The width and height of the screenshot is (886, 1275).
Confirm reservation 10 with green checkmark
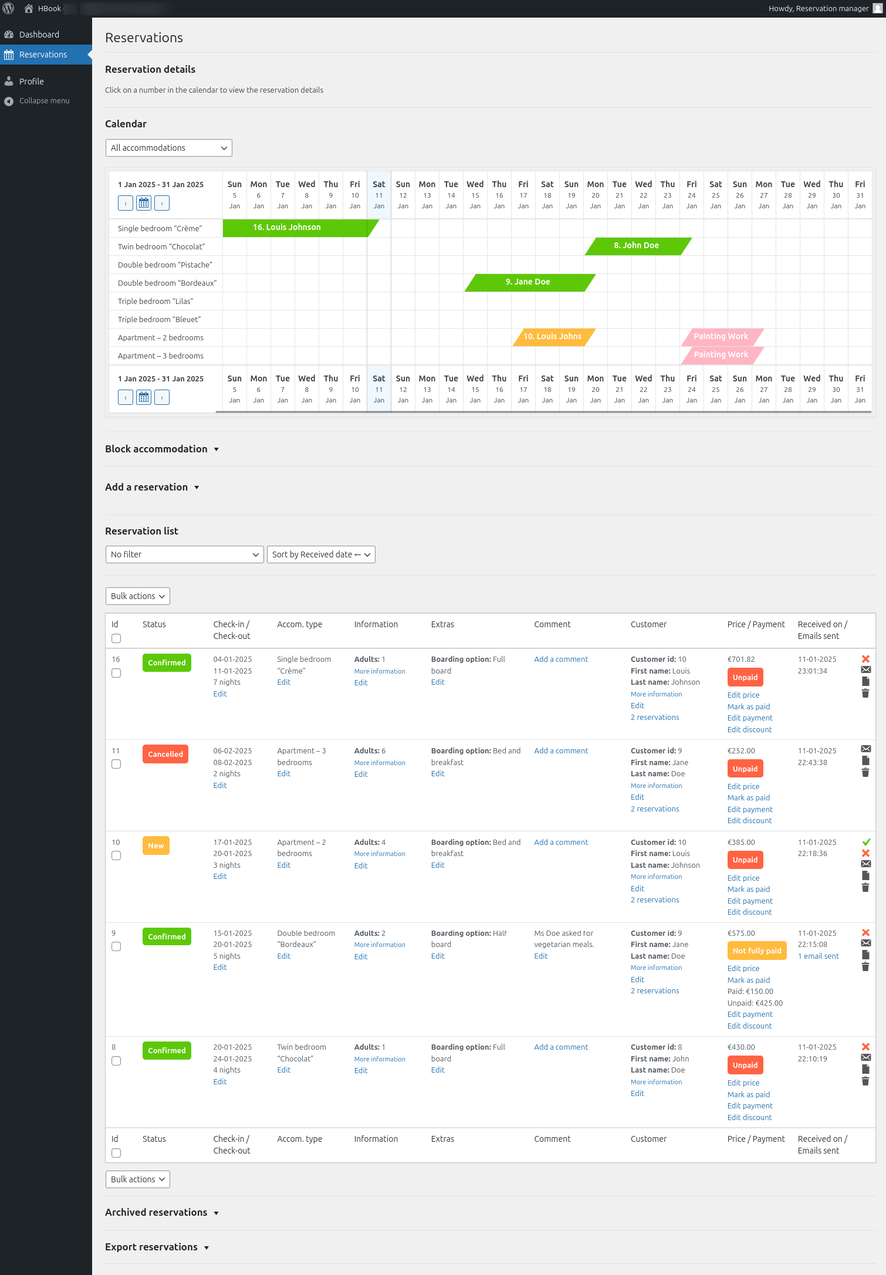click(865, 842)
